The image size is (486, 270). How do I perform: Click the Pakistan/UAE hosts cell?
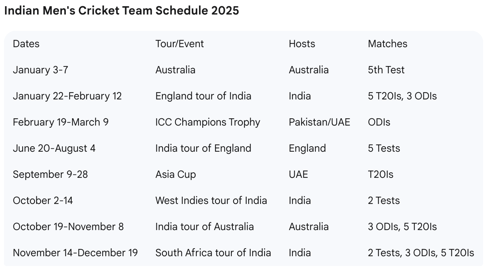point(319,122)
